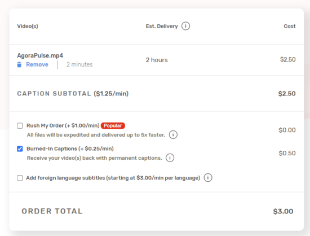Viewport: 310px width, 236px height.
Task: Click the Burned-In Captions label text
Action: (x=70, y=148)
